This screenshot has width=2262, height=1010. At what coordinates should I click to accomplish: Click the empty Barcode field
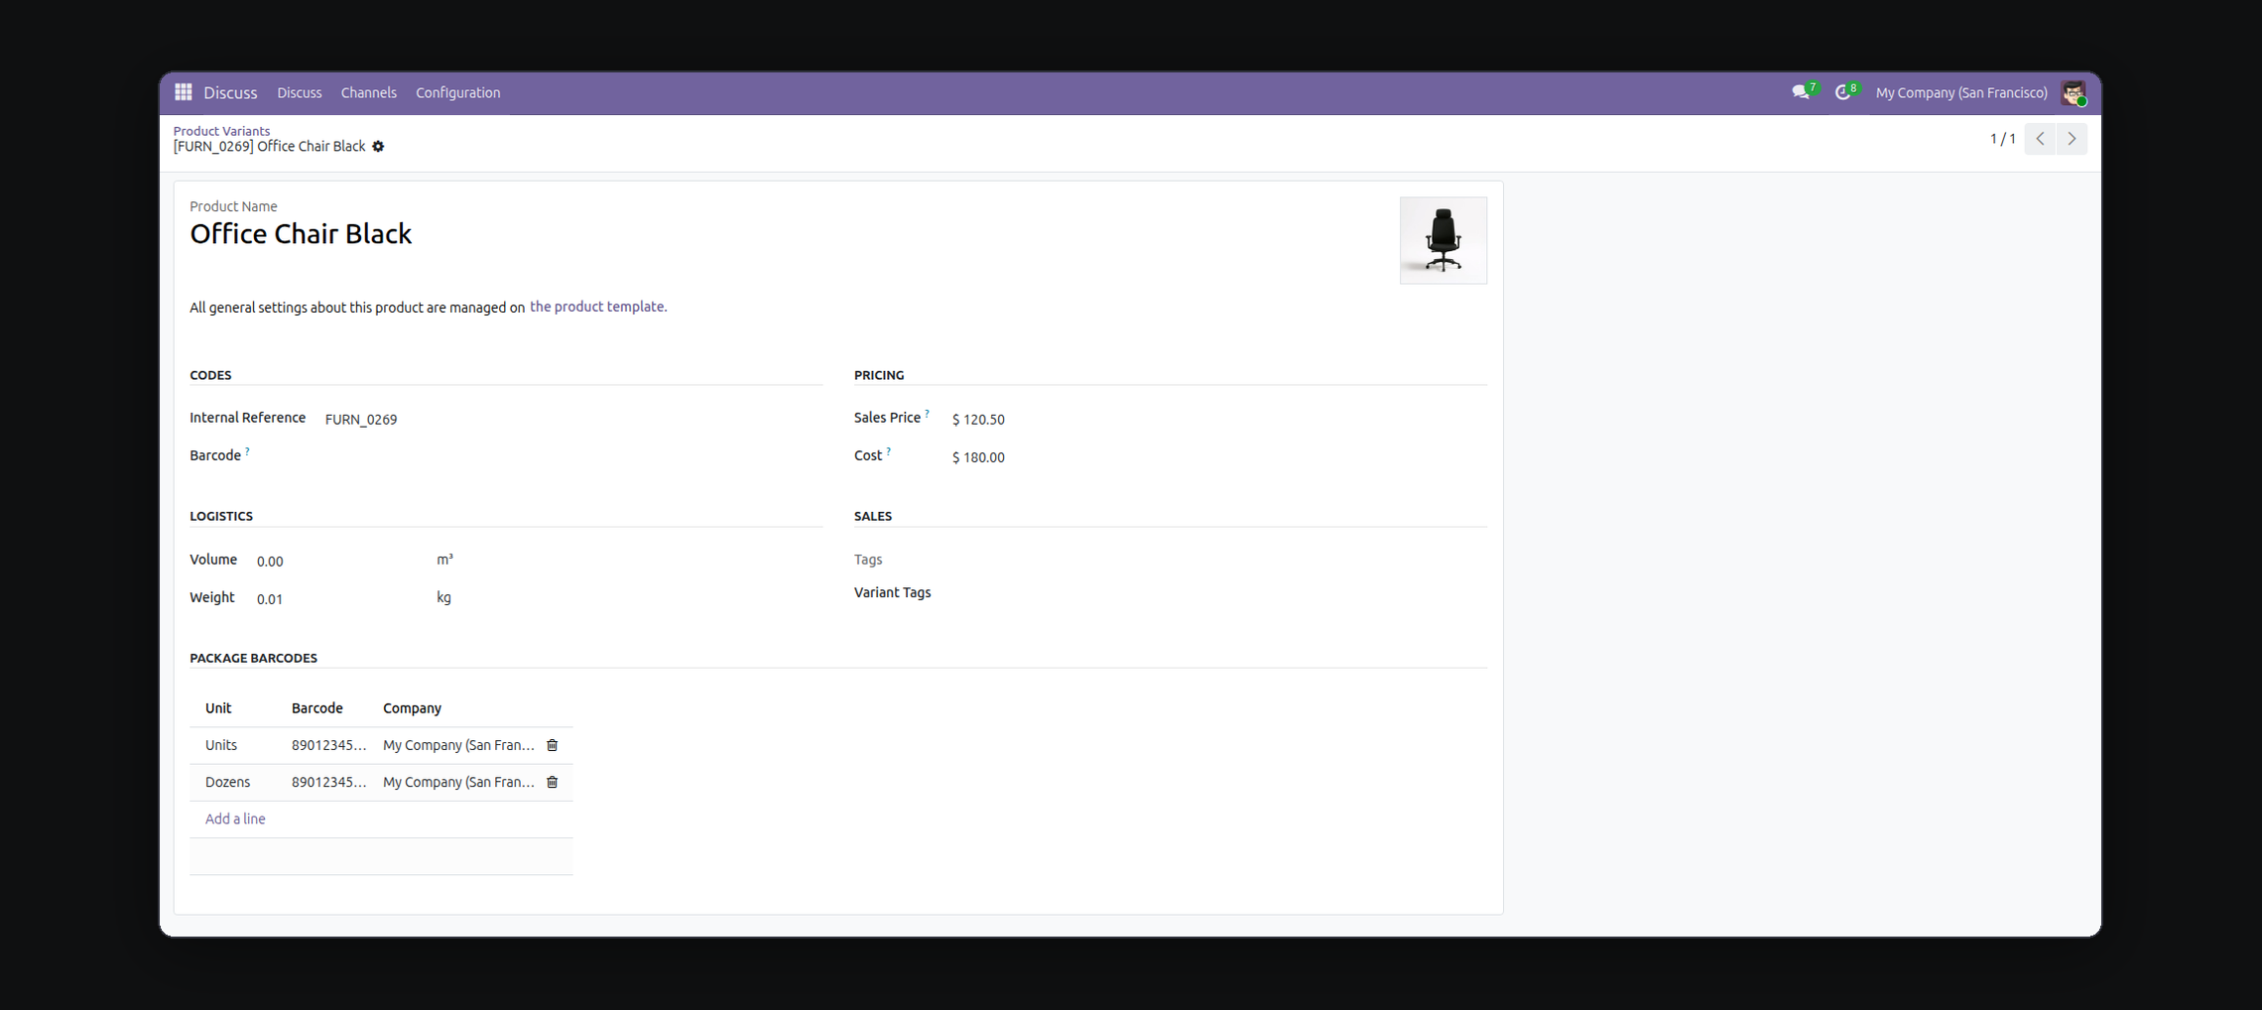(x=571, y=456)
